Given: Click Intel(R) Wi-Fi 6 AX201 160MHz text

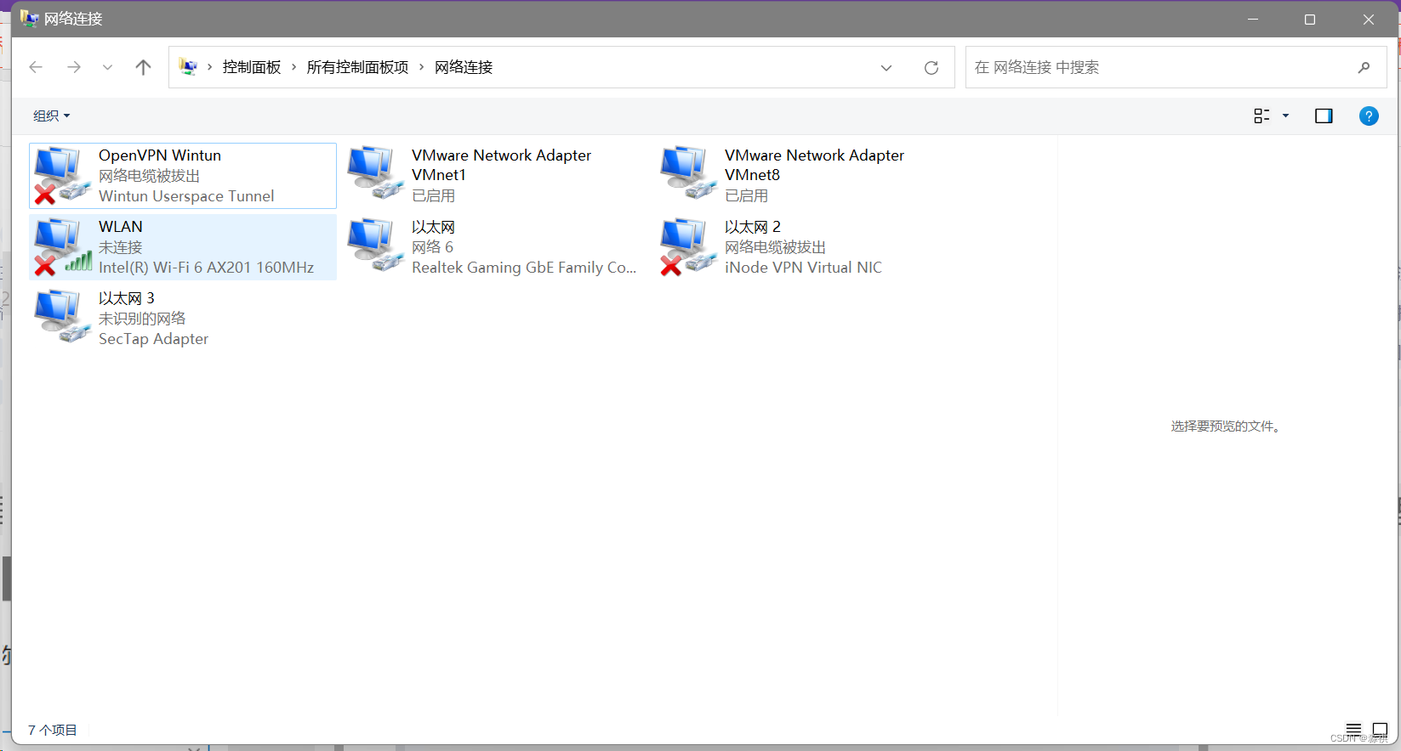Looking at the screenshot, I should click(x=206, y=268).
